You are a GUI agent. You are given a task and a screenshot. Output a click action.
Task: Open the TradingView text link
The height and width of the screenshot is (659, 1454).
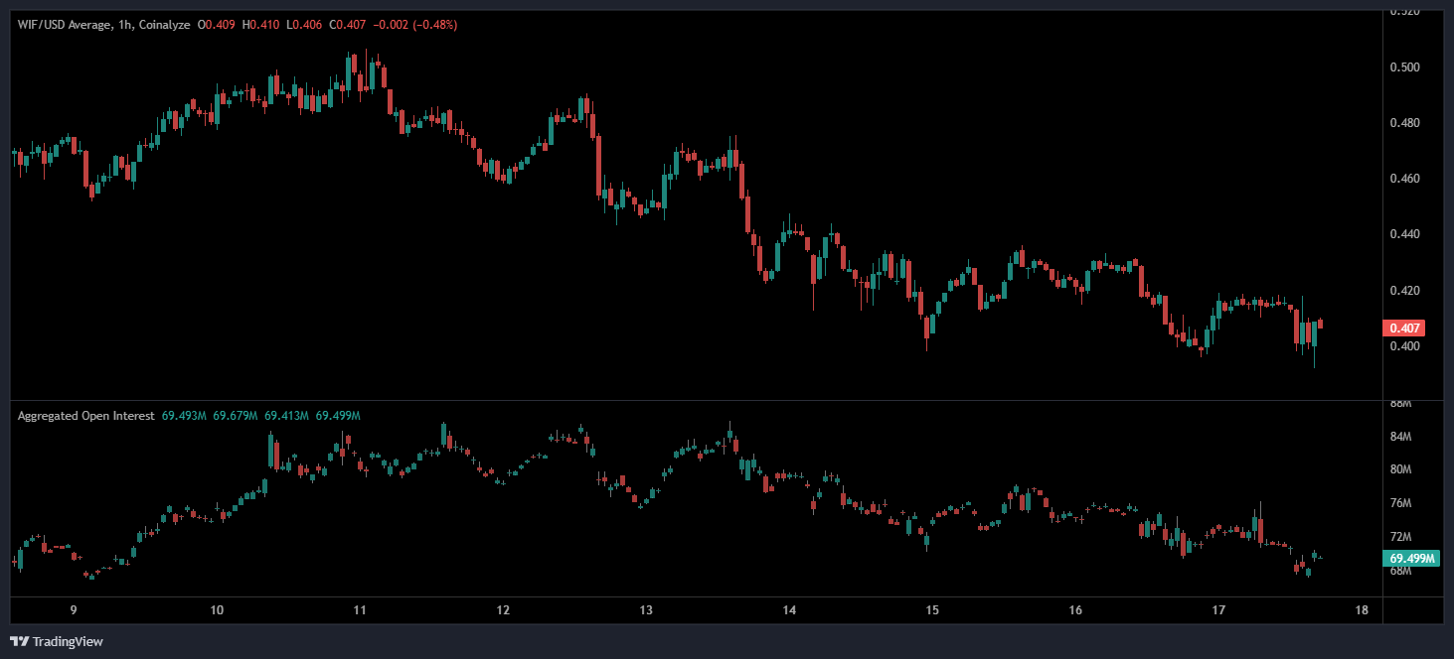pos(68,641)
